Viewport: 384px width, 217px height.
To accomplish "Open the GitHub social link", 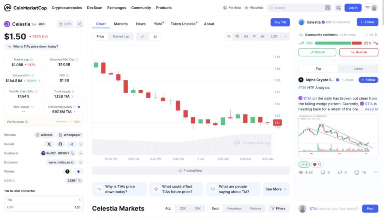I will (60, 144).
